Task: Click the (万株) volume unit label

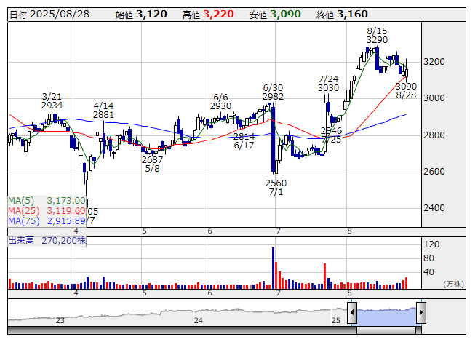Action: pyautogui.click(x=453, y=284)
